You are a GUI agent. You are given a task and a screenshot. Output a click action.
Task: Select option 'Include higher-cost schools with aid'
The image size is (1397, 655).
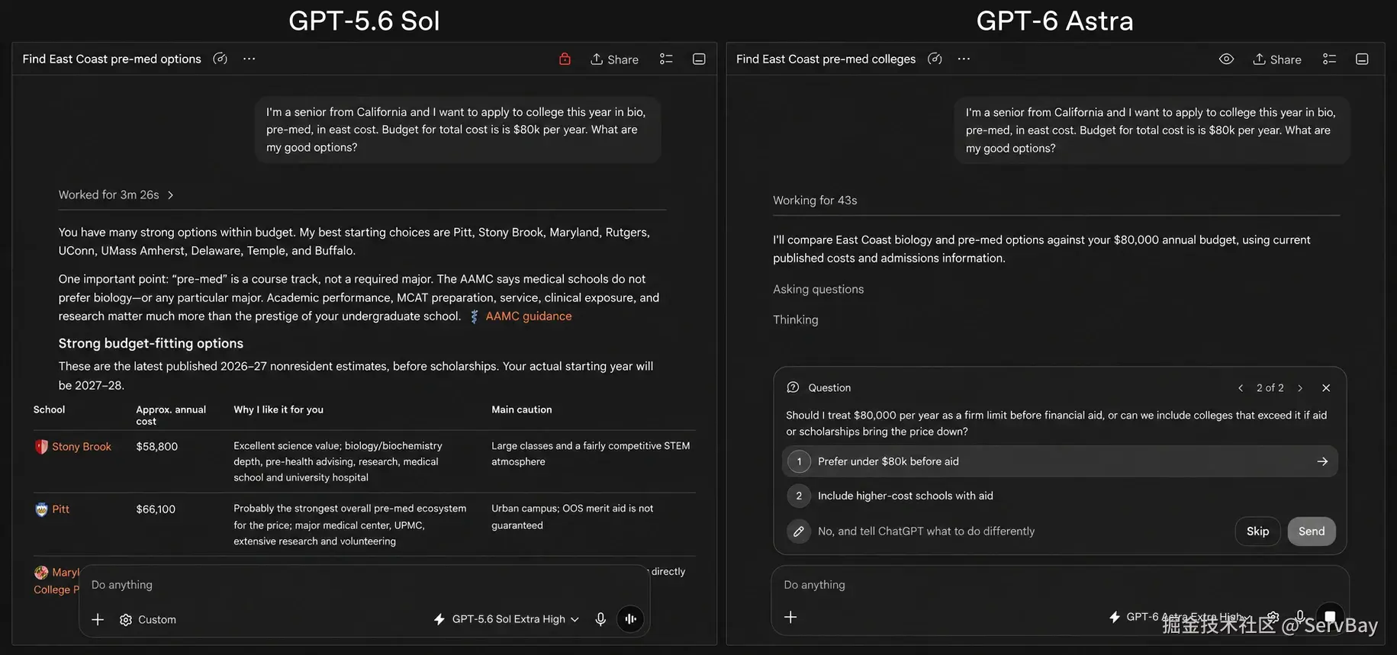pyautogui.click(x=1060, y=496)
